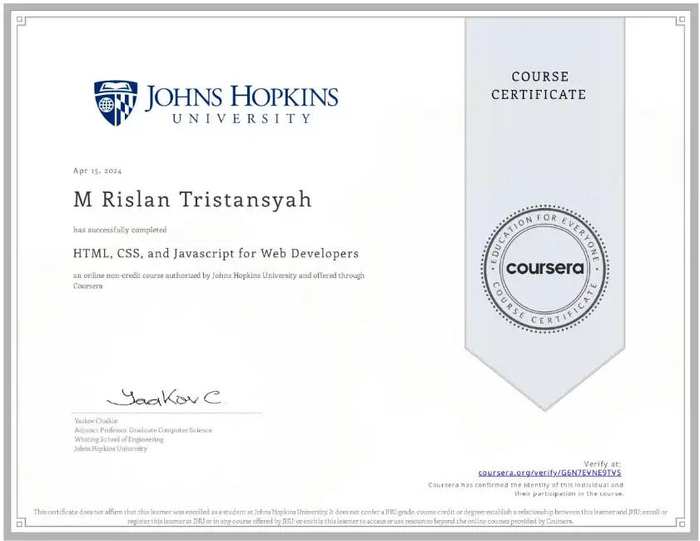The image size is (700, 541).
Task: Click the 'Johns Hopkins University' signer affiliation line
Action: click(111, 449)
